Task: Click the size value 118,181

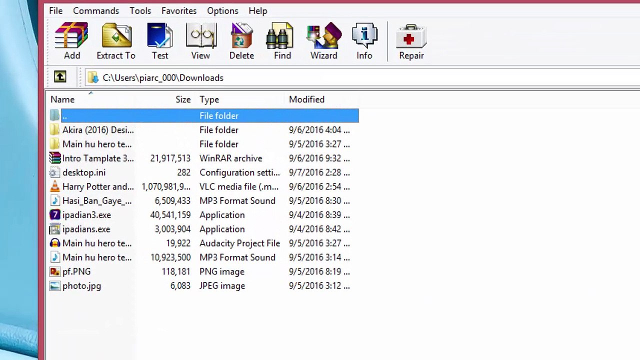Action: click(176, 271)
